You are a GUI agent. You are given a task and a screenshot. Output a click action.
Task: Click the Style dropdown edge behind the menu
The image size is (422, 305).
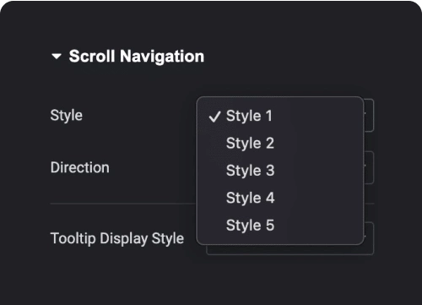(369, 115)
